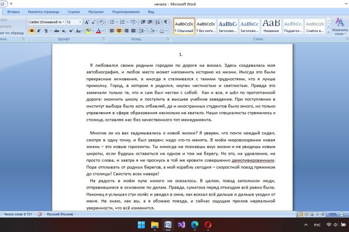The height and width of the screenshot is (232, 349).
Task: Apply multilevel list
Action: click(133, 22)
